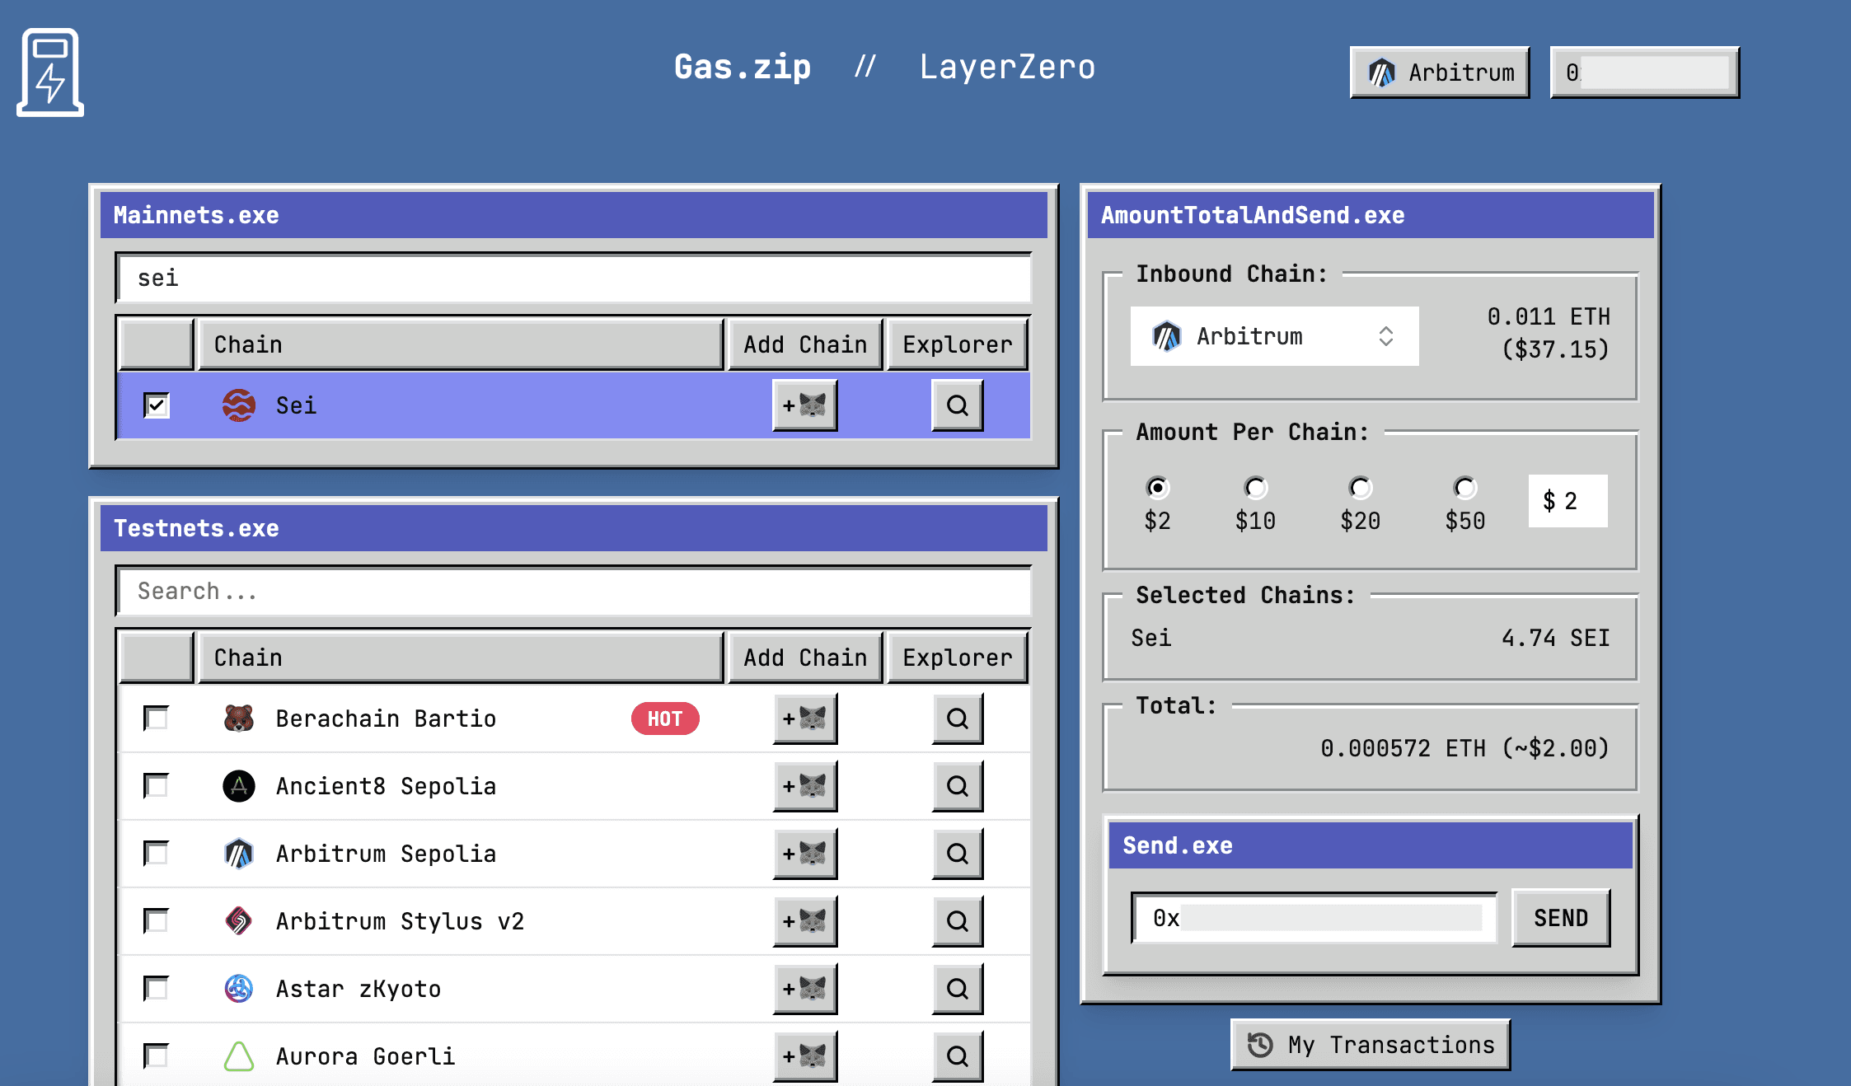The height and width of the screenshot is (1086, 1851).
Task: Add Astar zKyoto to MetaMask
Action: click(804, 989)
